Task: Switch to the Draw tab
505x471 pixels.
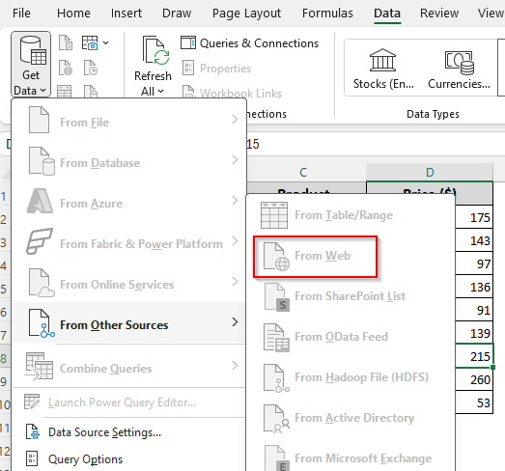Action: click(177, 14)
